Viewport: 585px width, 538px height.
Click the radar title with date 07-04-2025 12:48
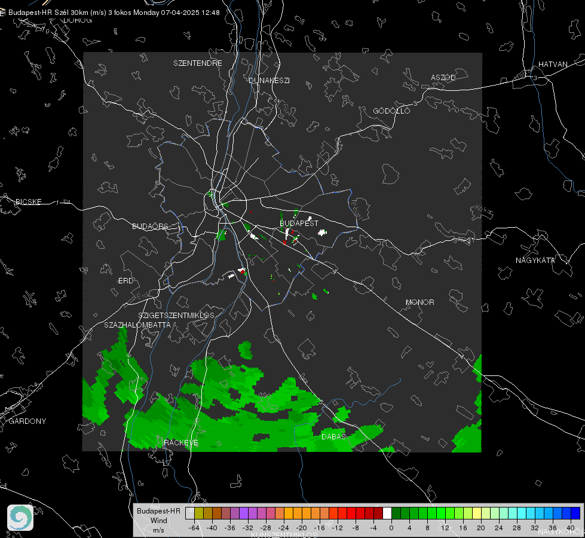point(114,13)
